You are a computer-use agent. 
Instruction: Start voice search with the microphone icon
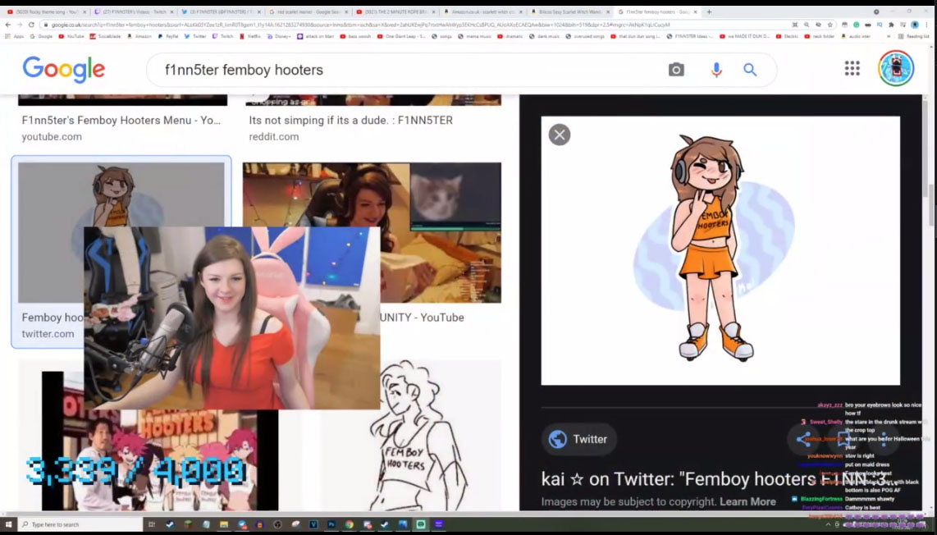716,70
